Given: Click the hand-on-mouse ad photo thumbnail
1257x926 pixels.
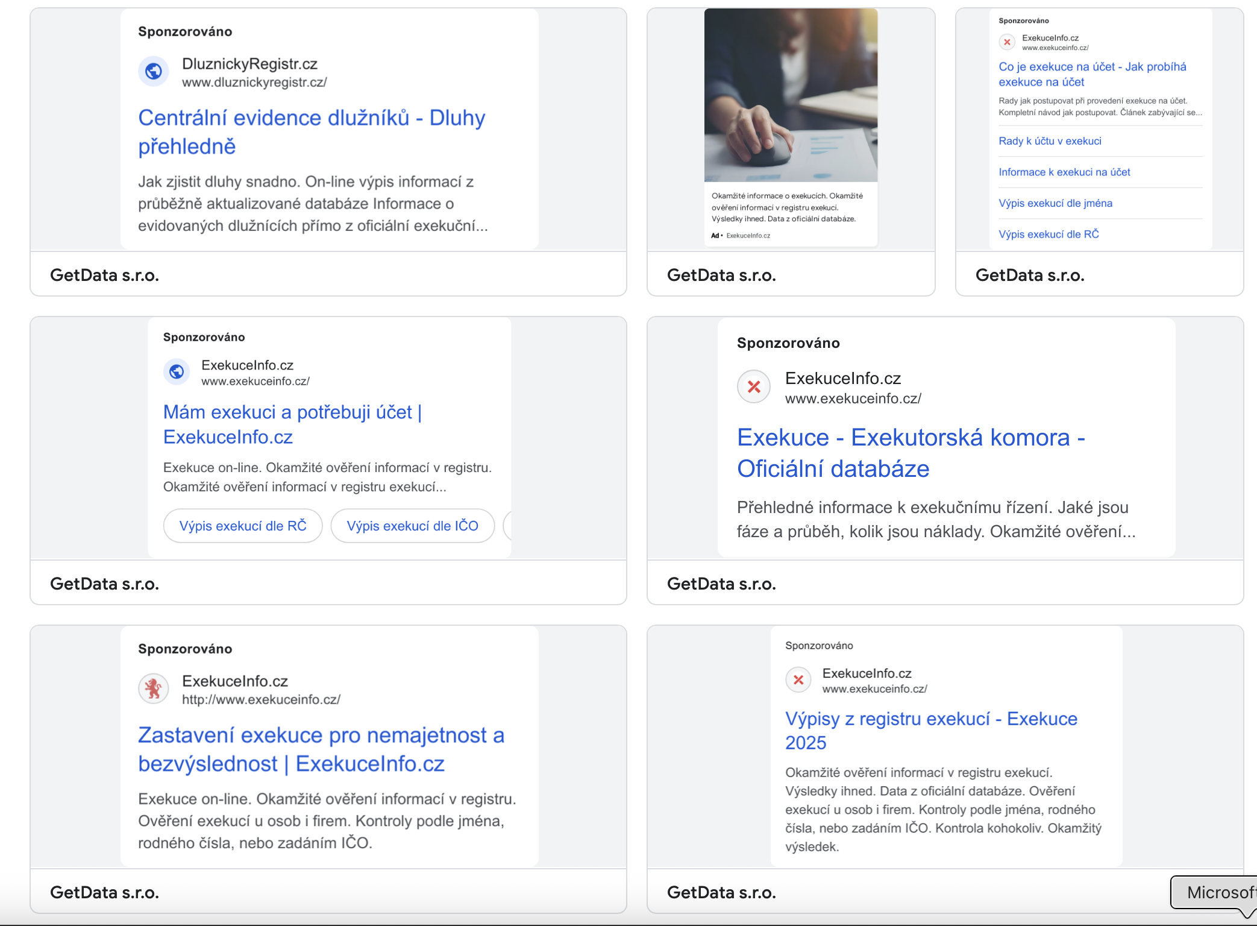Looking at the screenshot, I should coord(791,95).
